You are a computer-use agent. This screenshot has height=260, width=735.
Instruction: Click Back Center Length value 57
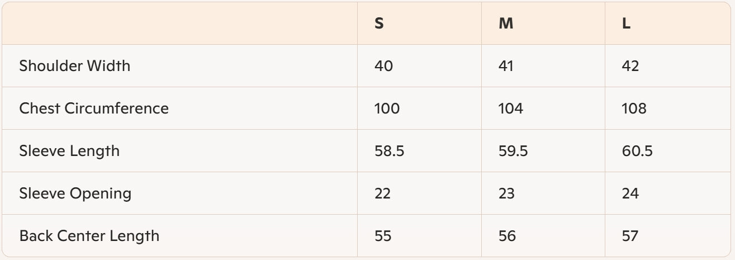630,236
